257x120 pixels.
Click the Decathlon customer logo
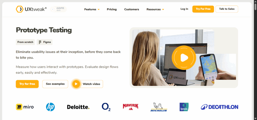219,107
